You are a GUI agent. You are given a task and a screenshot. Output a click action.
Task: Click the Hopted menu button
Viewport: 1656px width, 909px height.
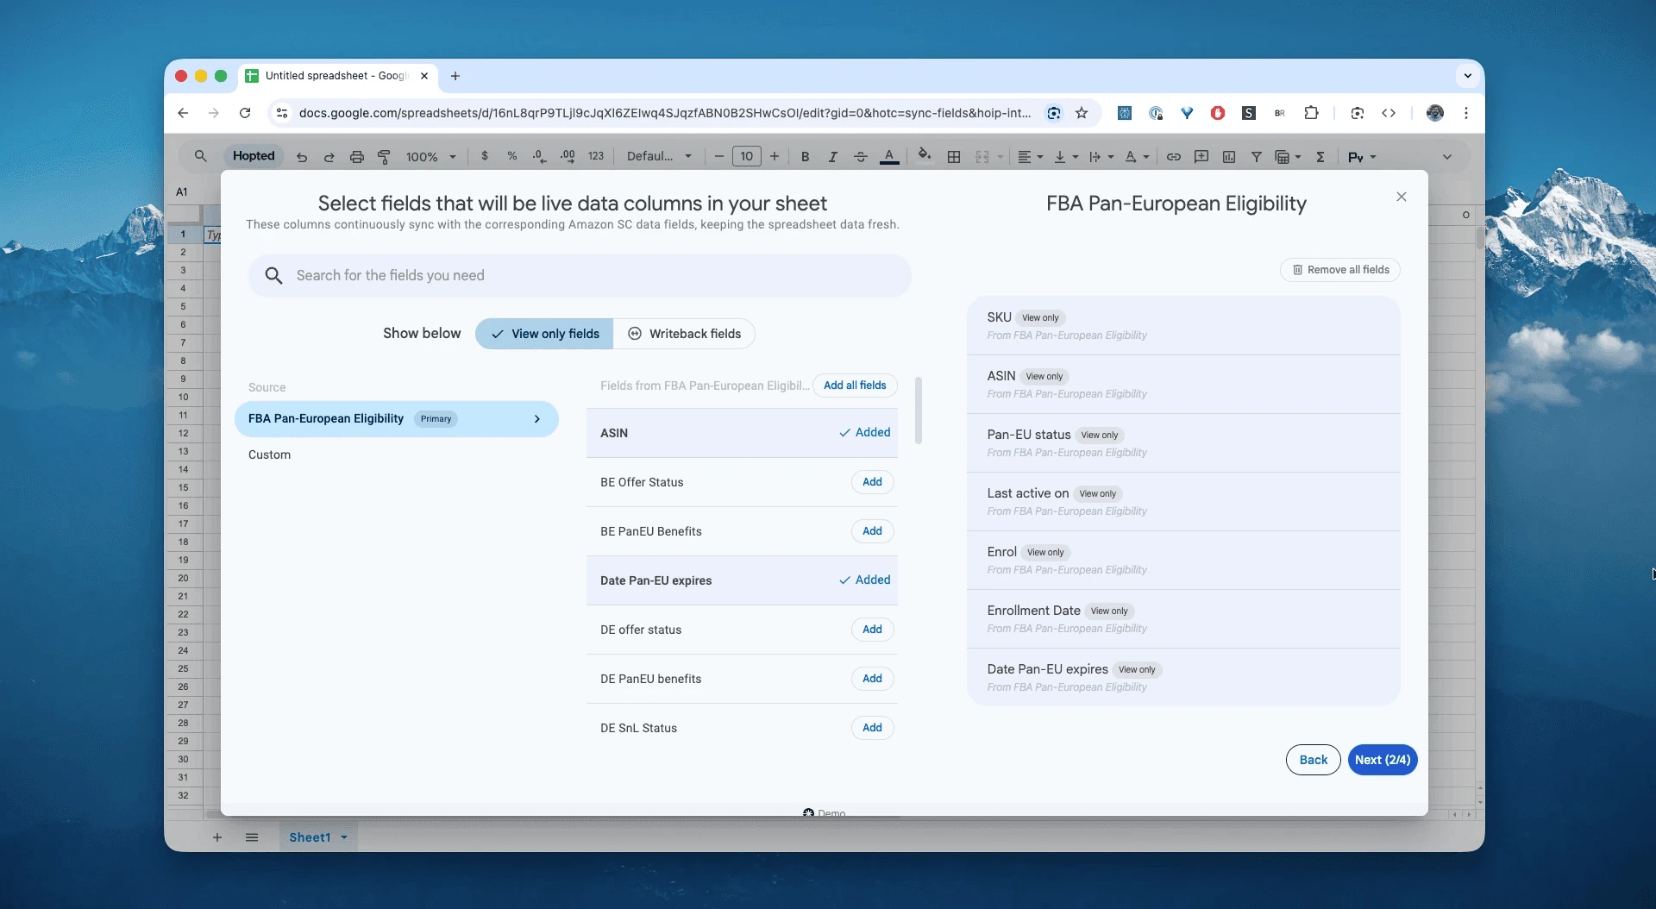254,156
